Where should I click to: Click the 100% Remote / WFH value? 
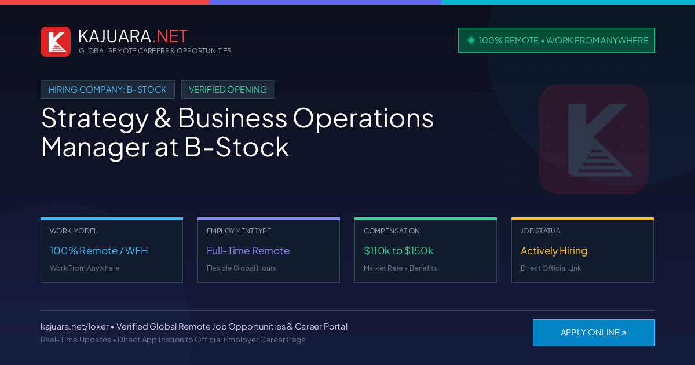tap(99, 251)
